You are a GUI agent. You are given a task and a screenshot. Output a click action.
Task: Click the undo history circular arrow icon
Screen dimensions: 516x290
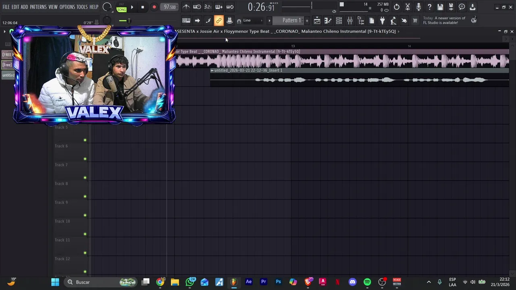(x=397, y=7)
